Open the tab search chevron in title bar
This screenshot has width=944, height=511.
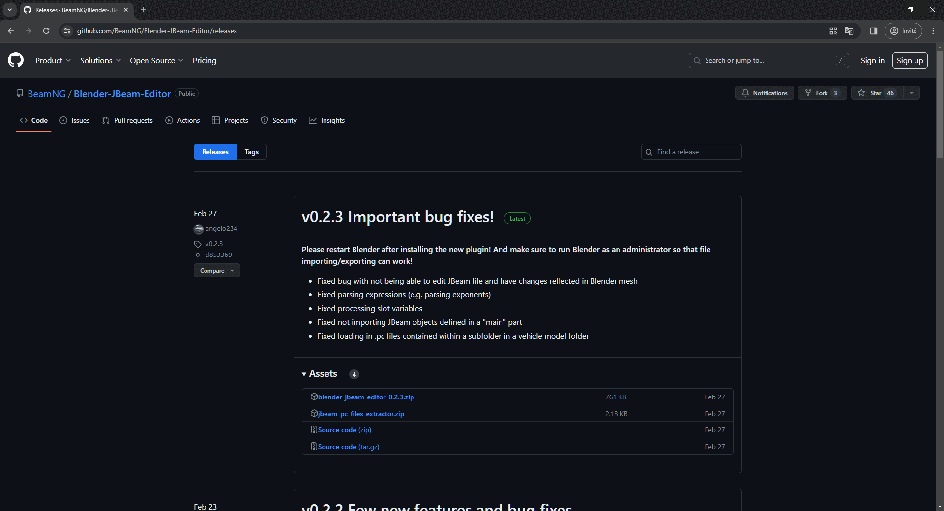coord(10,10)
